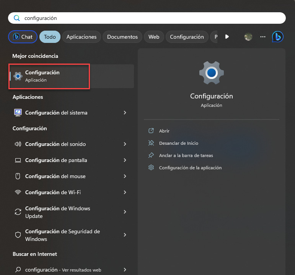295x275 pixels.
Task: Select the Todo filter tab
Action: [50, 37]
